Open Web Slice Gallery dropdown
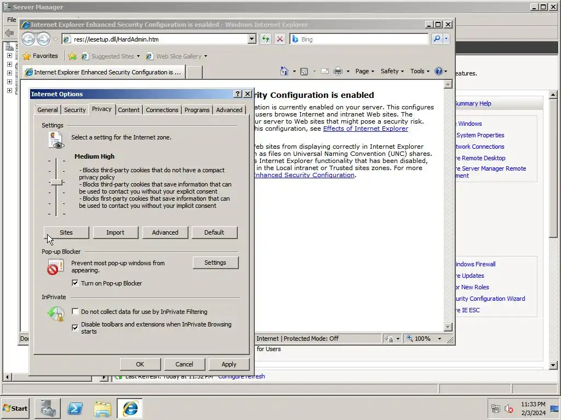Image resolution: width=561 pixels, height=420 pixels. coord(205,56)
